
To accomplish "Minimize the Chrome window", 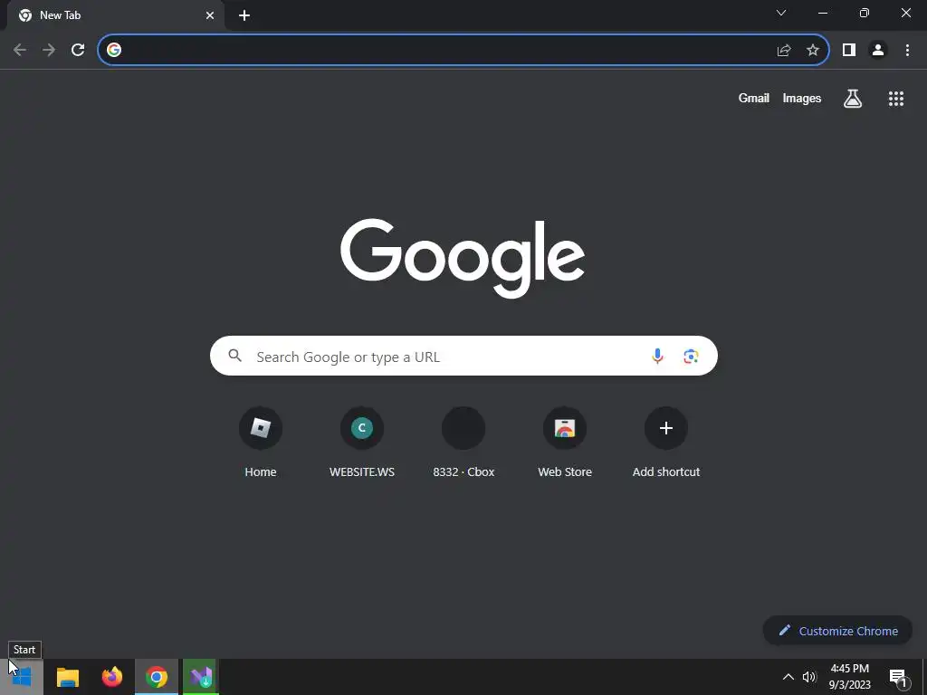I will [823, 13].
